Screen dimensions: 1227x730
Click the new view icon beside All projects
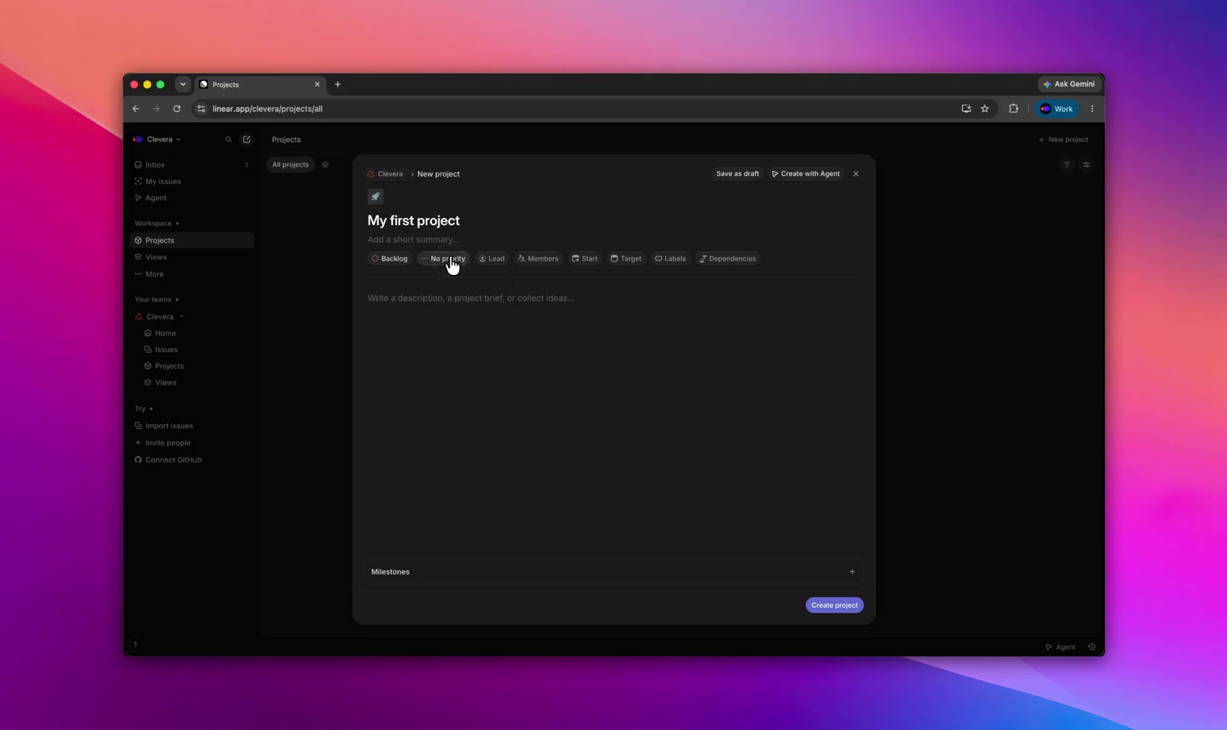coord(325,165)
